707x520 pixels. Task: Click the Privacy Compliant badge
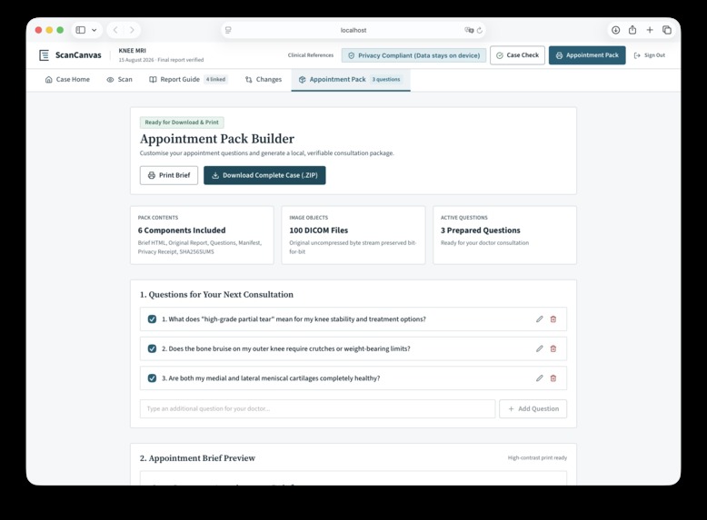[413, 55]
